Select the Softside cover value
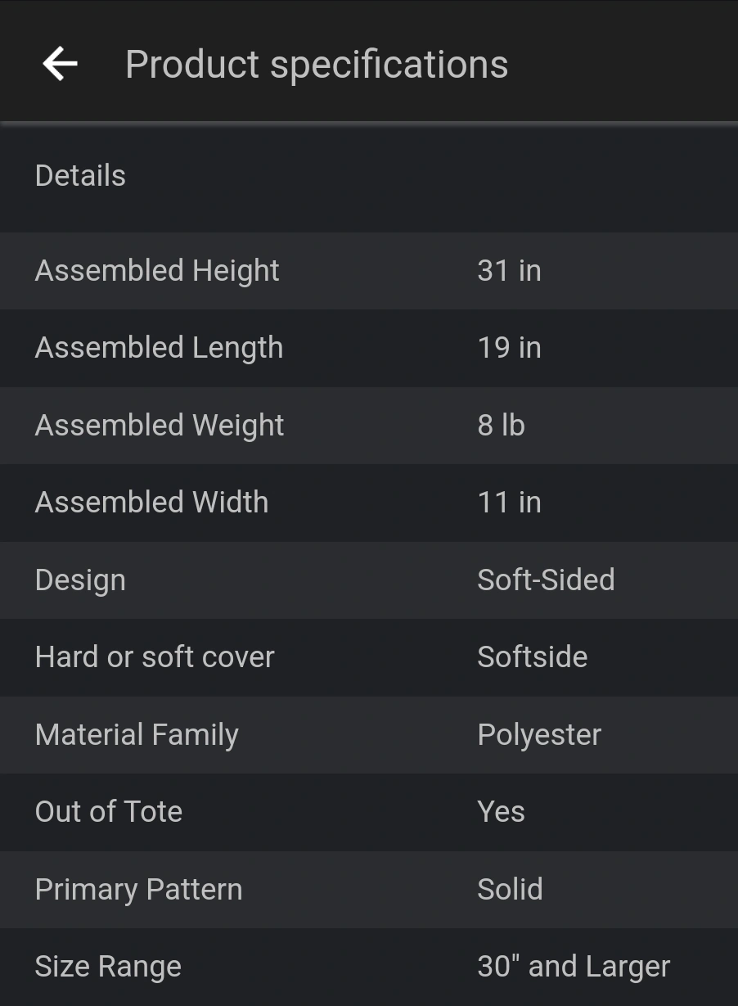Screen dimensions: 738x1006 (x=532, y=657)
